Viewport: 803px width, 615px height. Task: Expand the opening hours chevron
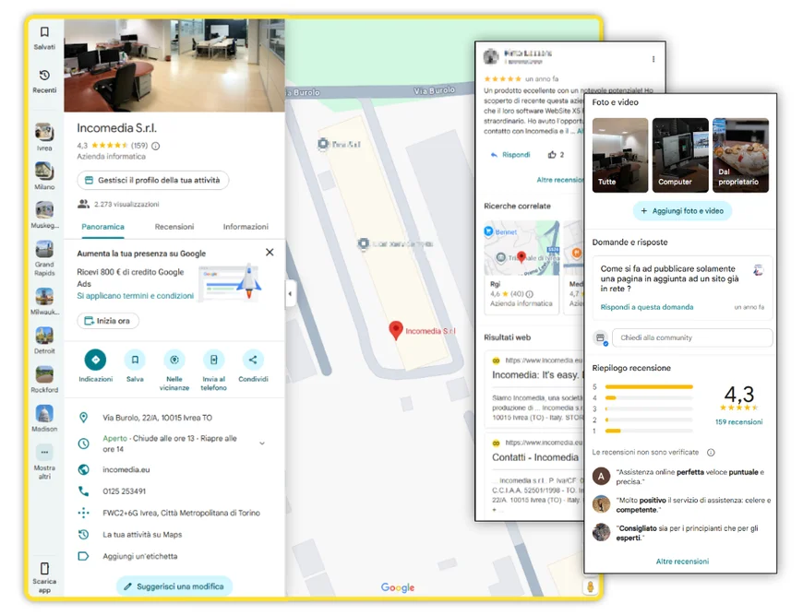point(262,444)
